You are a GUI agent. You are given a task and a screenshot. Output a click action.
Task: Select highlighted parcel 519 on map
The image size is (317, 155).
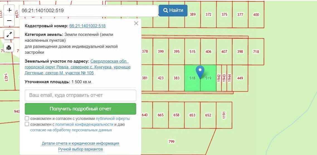(x=208, y=78)
